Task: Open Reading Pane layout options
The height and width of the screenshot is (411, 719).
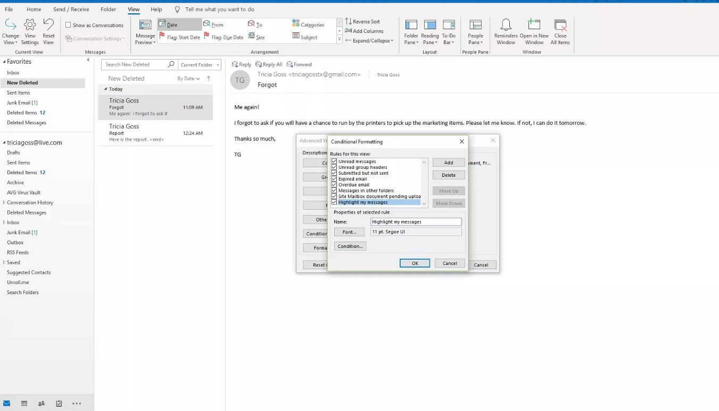Action: coord(429,31)
